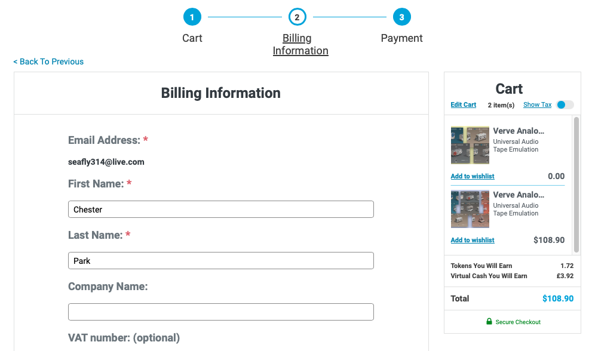Select step 2 Billing Information circle

tap(297, 17)
